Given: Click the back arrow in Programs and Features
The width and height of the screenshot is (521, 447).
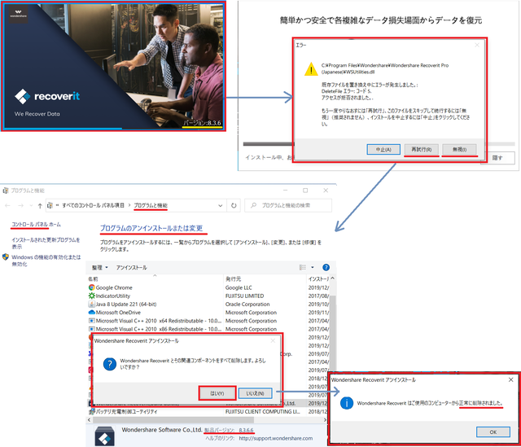Looking at the screenshot, I should 7,206.
